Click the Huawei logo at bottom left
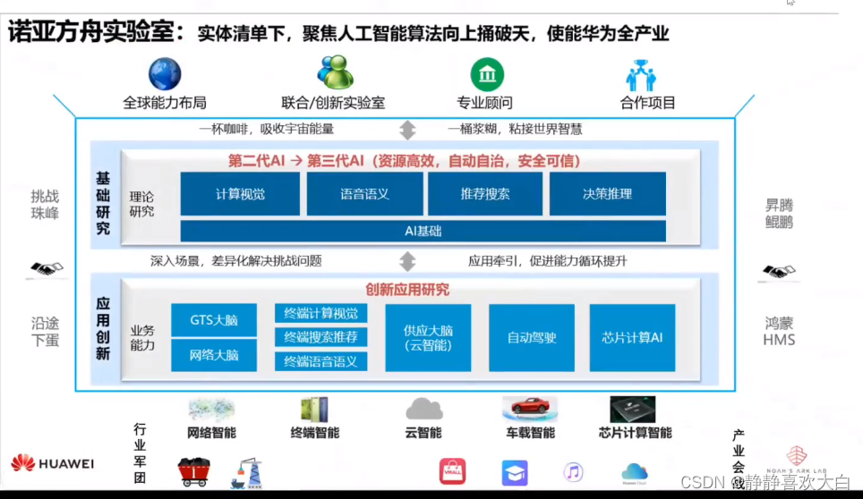 52,463
